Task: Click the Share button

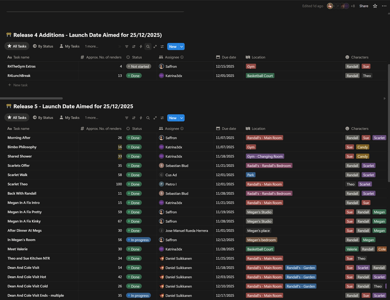Action: pos(364,6)
